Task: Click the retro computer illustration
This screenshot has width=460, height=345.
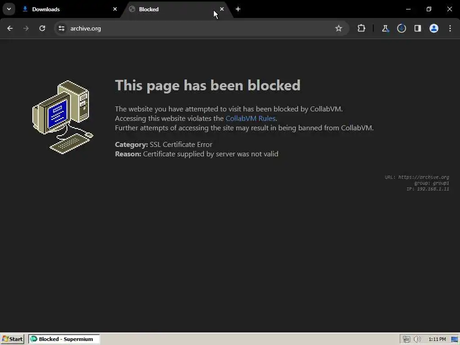Action: point(62,117)
